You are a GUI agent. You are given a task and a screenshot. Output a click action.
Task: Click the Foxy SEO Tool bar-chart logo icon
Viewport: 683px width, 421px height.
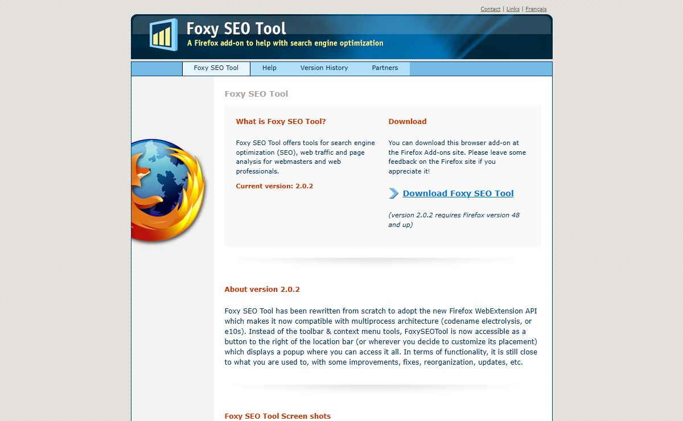pyautogui.click(x=163, y=35)
